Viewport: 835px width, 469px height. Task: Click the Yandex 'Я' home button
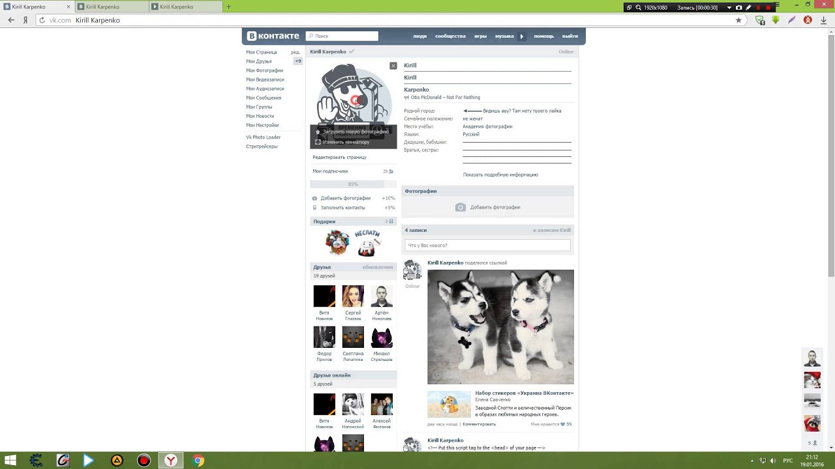coord(25,20)
